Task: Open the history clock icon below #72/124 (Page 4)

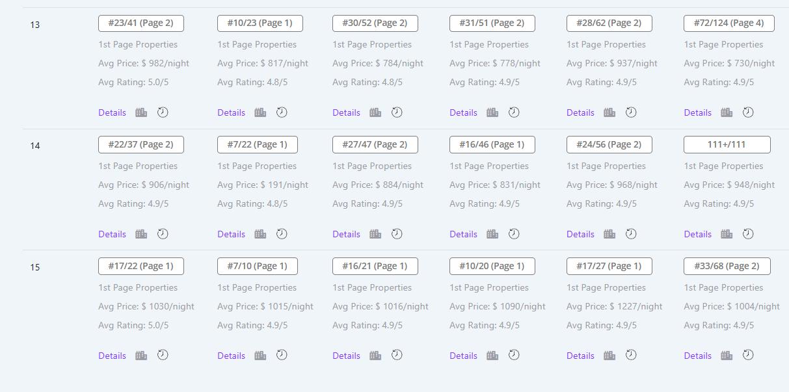Action: point(748,112)
